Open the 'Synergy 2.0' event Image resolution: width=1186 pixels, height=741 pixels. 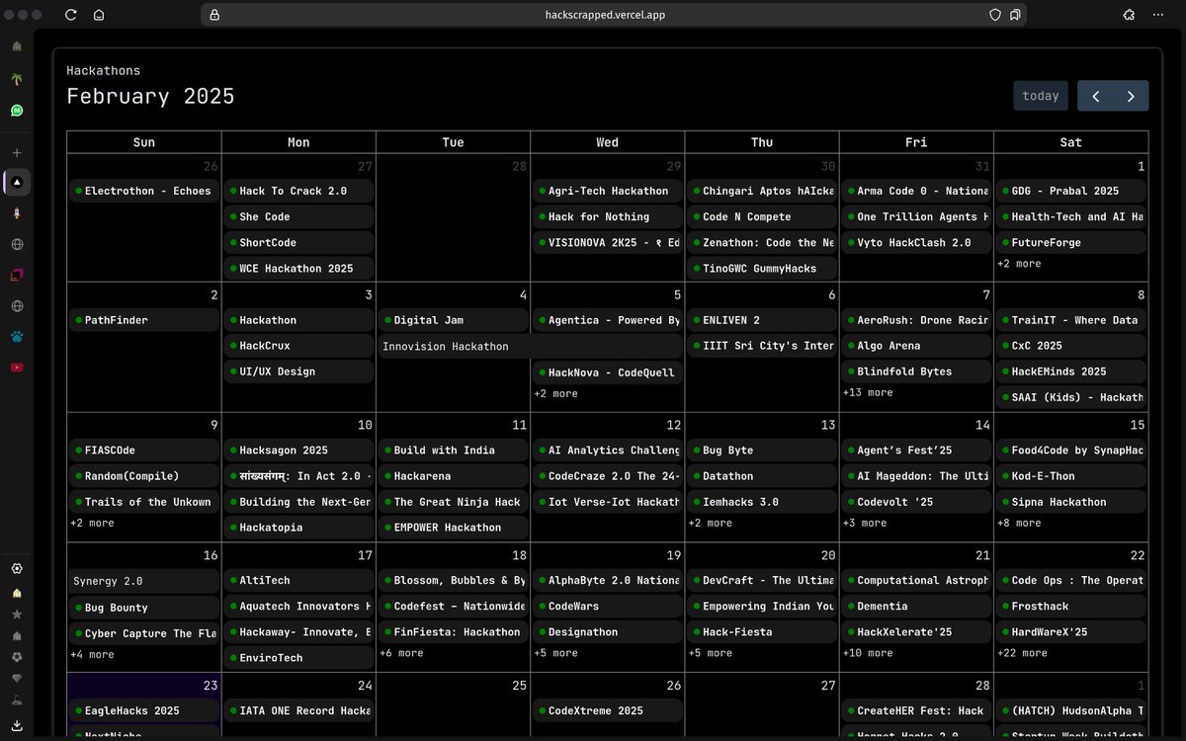(x=144, y=581)
